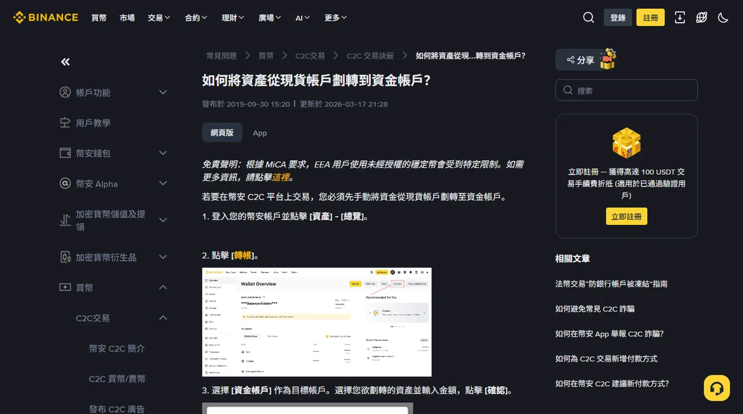
Task: Click the article title 如何將資產從現貨帳戶劃轉到資金帳戶
Action: pos(316,80)
